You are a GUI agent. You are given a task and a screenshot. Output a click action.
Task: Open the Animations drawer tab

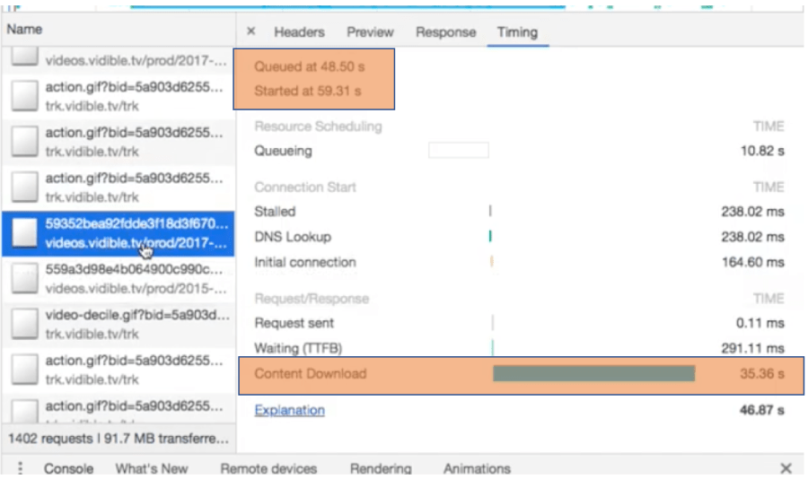477,468
